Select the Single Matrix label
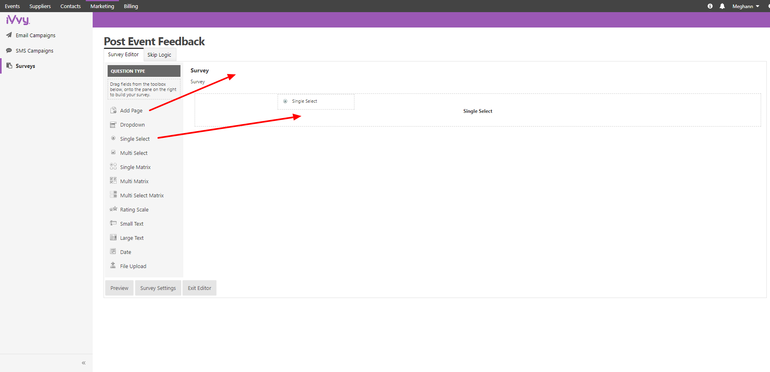 [135, 167]
